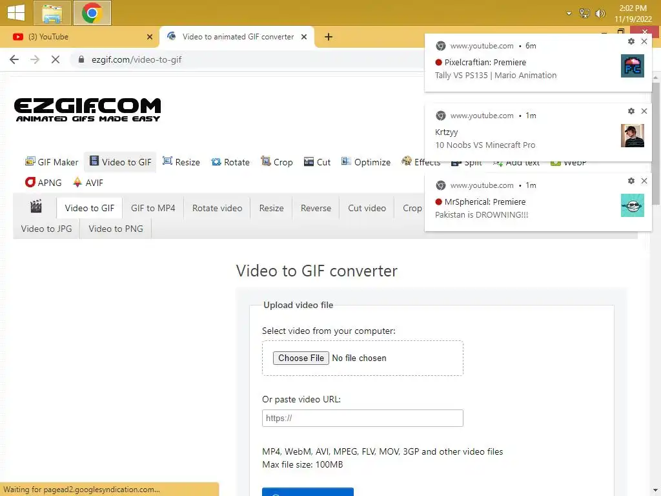Dismiss the MrSpherical notification

click(644, 181)
